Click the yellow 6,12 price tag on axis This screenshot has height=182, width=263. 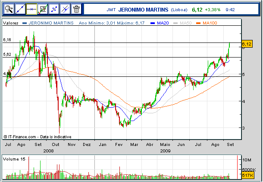click(x=247, y=44)
